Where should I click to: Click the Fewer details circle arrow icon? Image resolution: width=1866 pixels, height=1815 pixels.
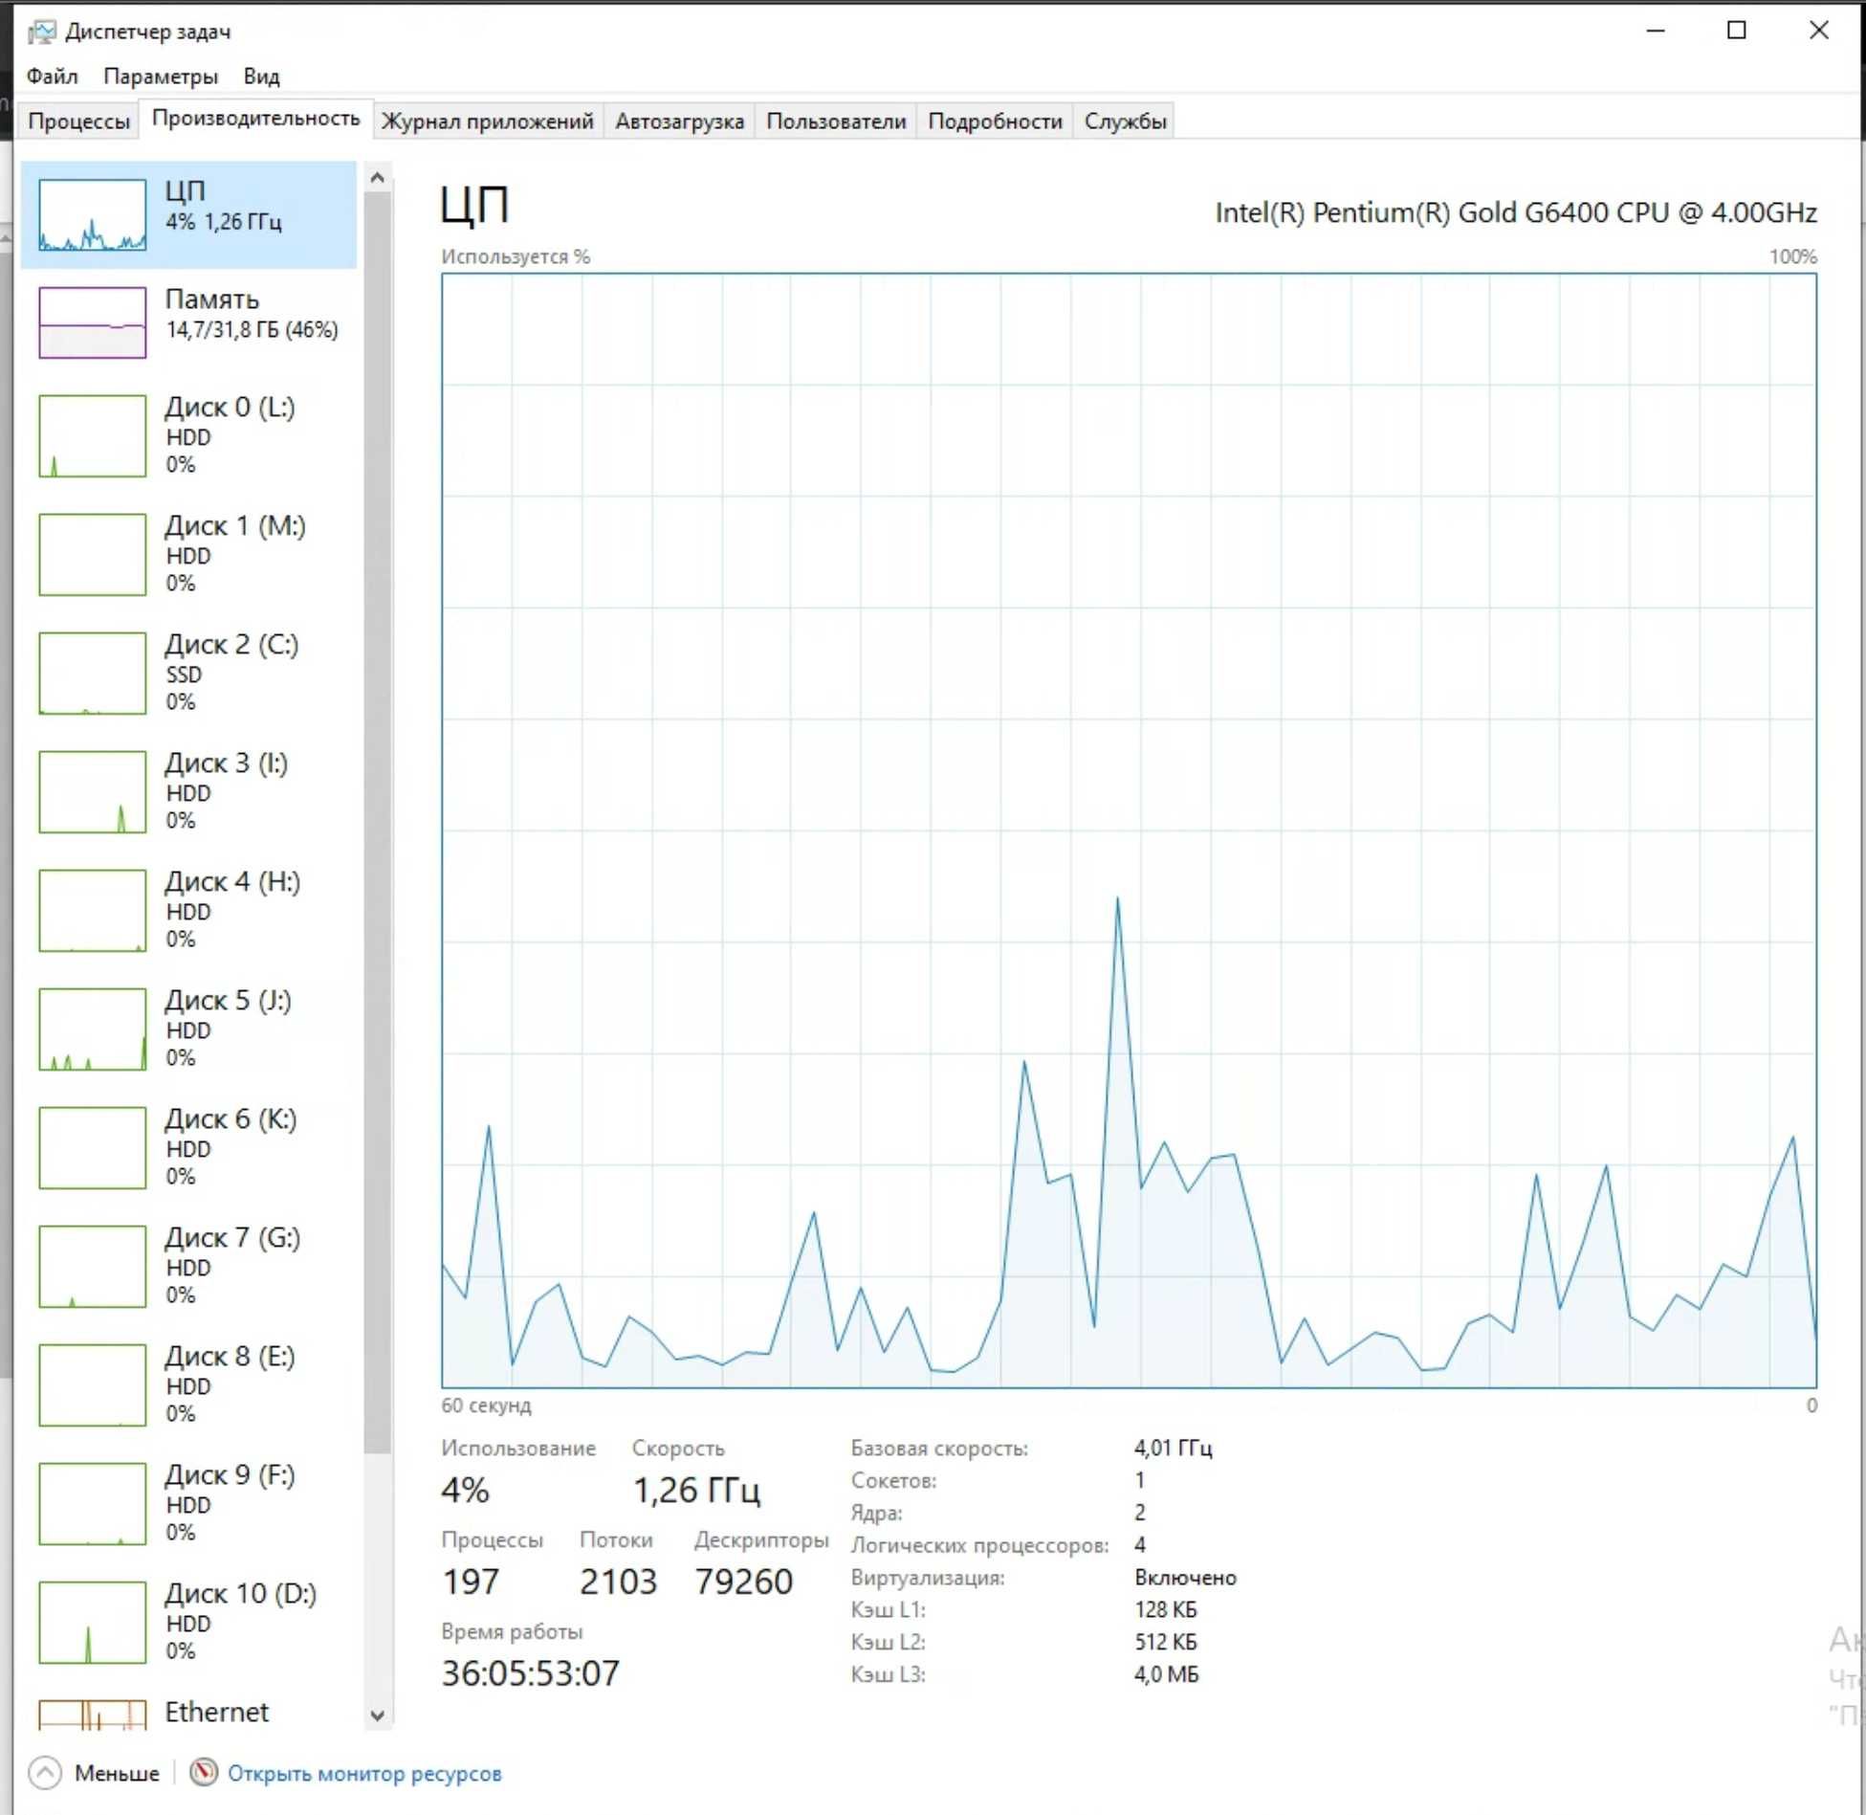[45, 1773]
